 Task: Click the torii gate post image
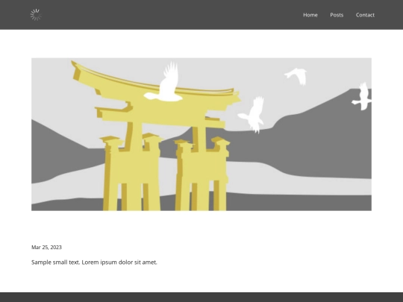(x=201, y=134)
